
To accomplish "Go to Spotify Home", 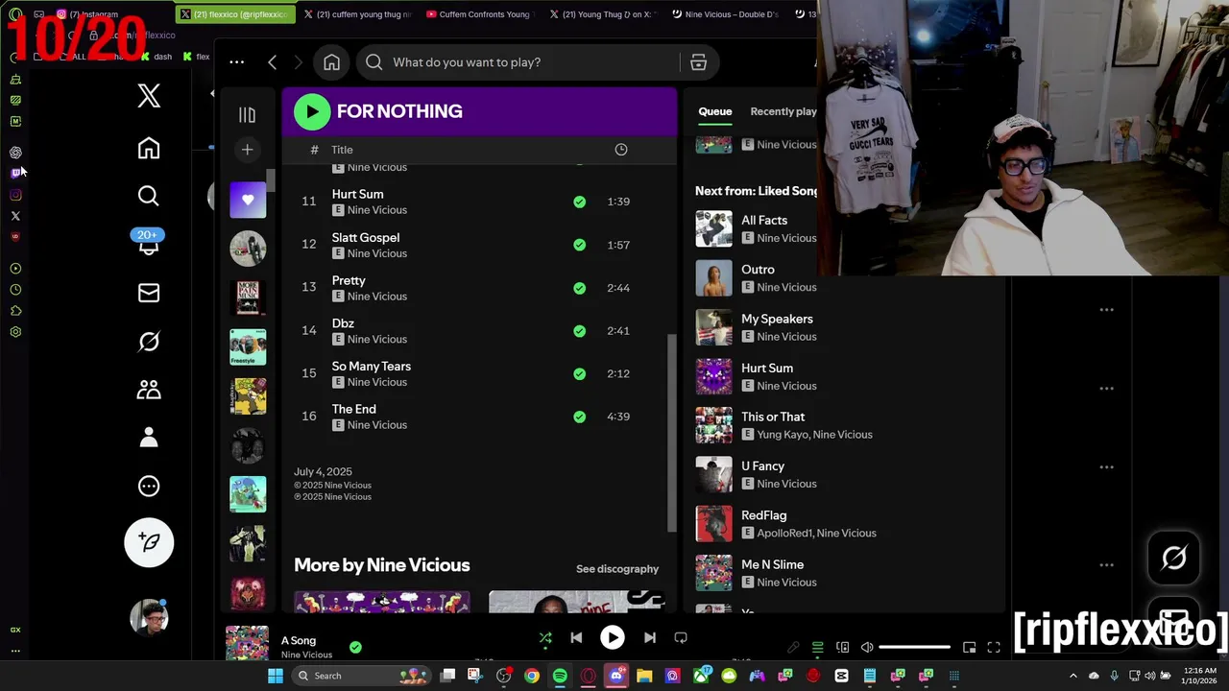I will pos(331,62).
